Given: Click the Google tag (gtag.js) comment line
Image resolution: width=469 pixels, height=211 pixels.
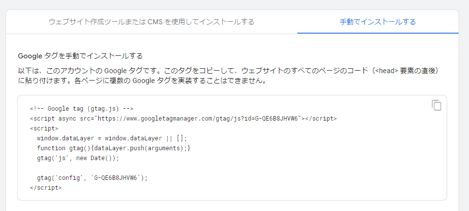Looking at the screenshot, I should [x=82, y=108].
